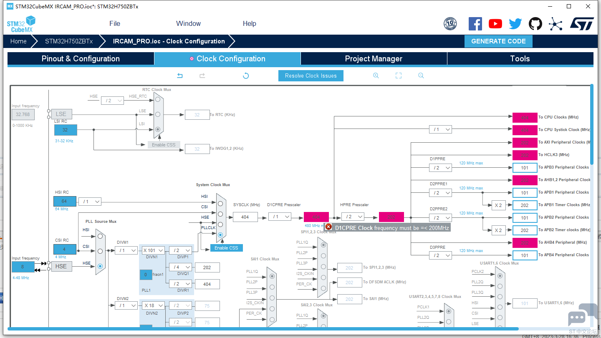Click the red error icon on D1CPRE tooltip
Screen dimensions: 601x338
[x=329, y=227]
